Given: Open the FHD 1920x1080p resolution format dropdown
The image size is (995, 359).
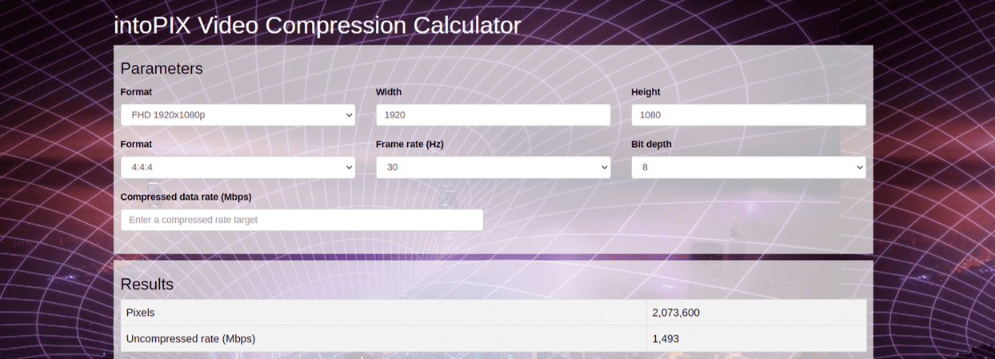Looking at the screenshot, I should tap(238, 115).
